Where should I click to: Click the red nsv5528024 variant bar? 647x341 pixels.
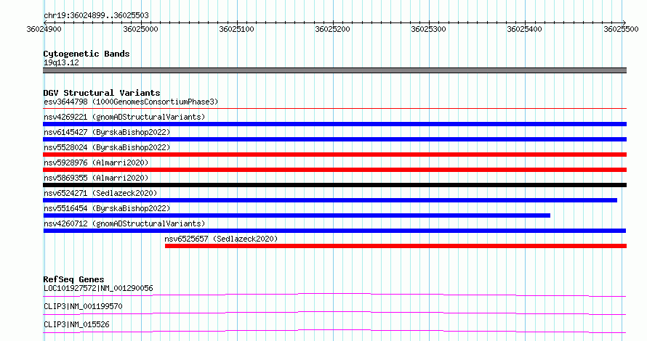334,155
